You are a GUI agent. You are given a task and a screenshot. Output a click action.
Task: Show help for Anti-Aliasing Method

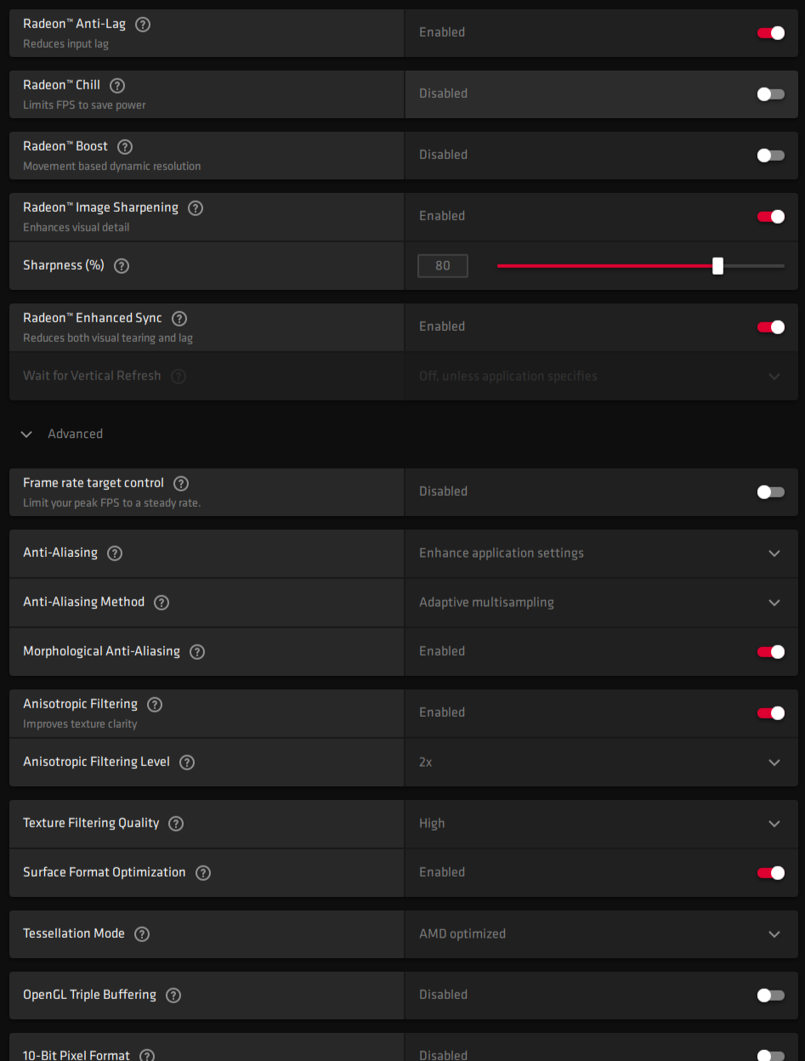point(162,603)
